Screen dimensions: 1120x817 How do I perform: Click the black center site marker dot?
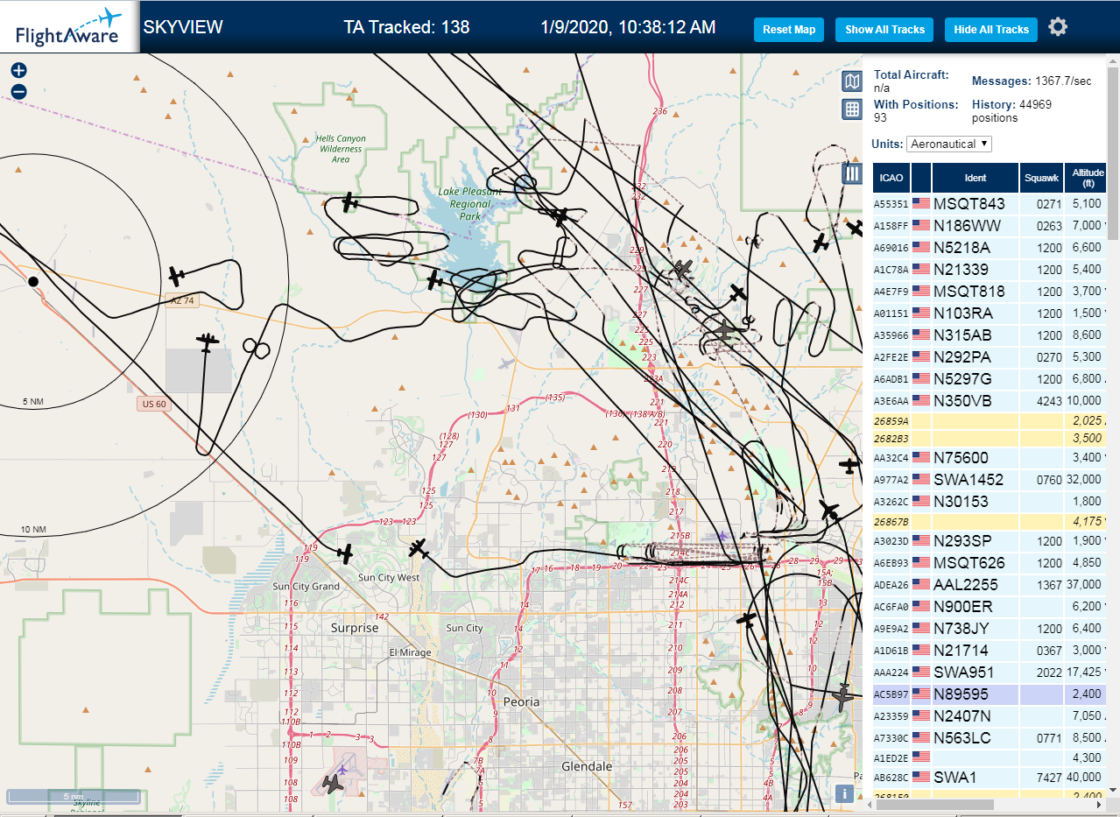click(x=33, y=281)
